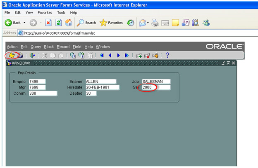Open the Query menu in Forms
Viewport: 258px width, 168px height.
click(36, 47)
